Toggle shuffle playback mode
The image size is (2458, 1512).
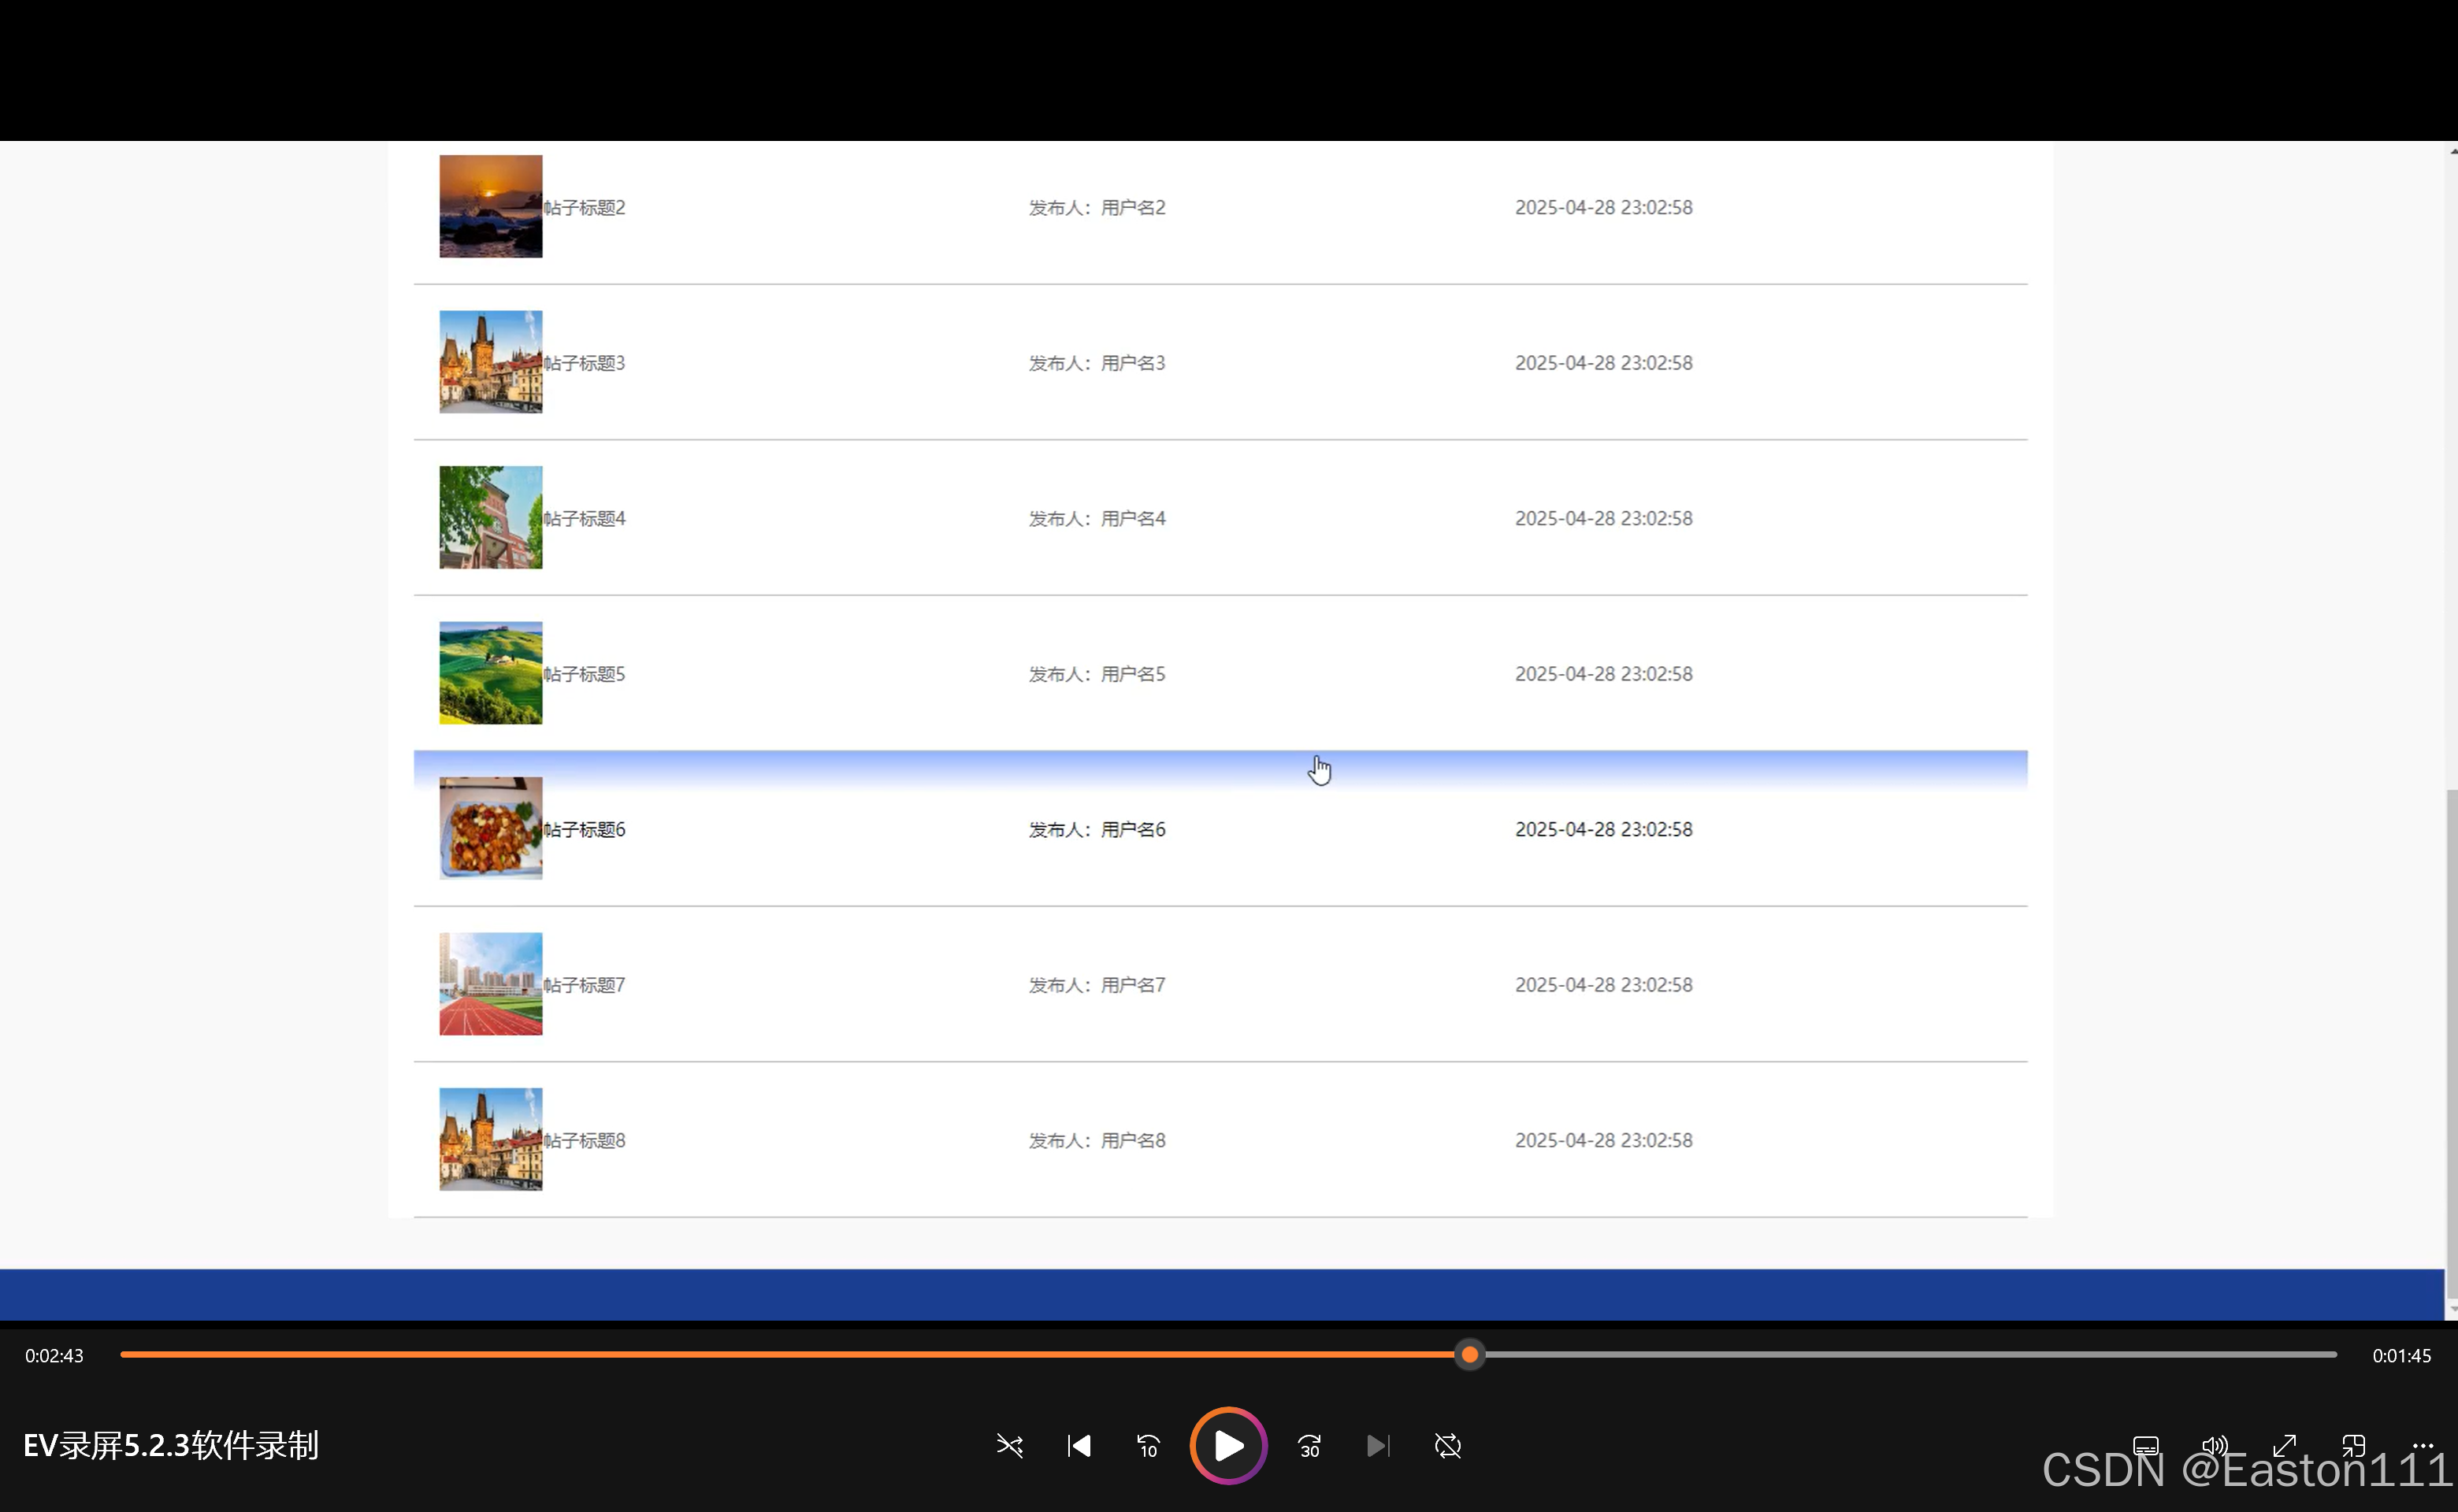pos(1009,1446)
